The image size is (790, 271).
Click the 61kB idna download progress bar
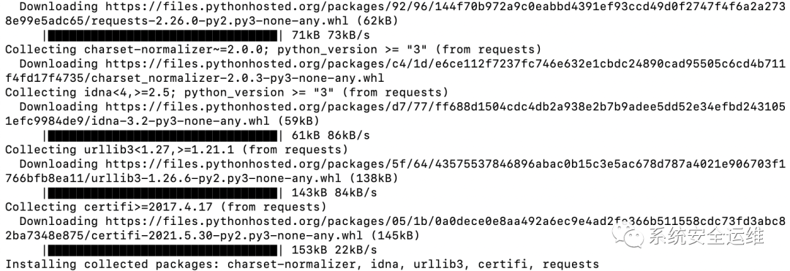tap(161, 136)
